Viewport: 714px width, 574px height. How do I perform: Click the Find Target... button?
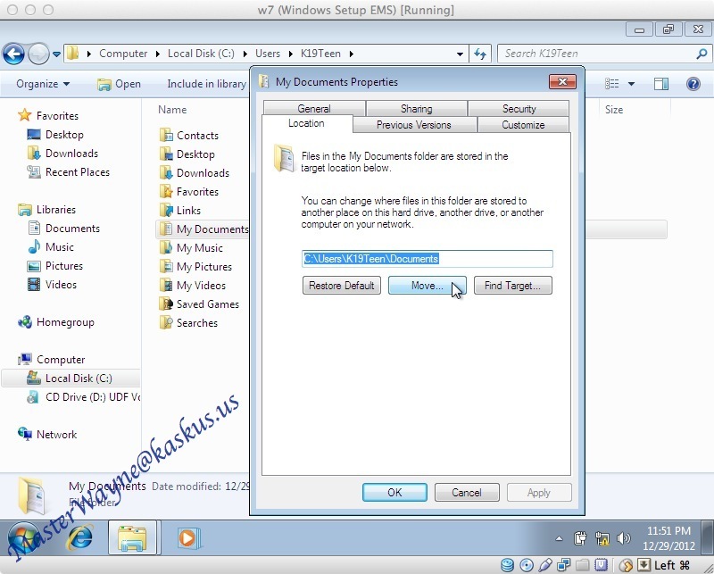click(x=512, y=286)
